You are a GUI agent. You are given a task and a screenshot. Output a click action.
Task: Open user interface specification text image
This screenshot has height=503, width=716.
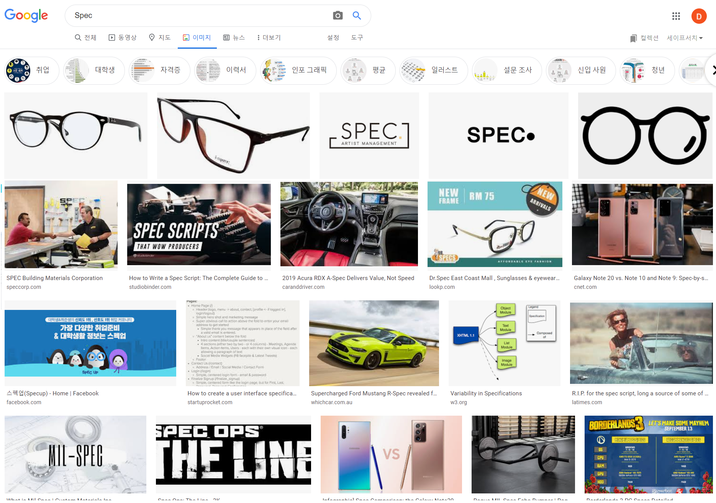coord(242,343)
